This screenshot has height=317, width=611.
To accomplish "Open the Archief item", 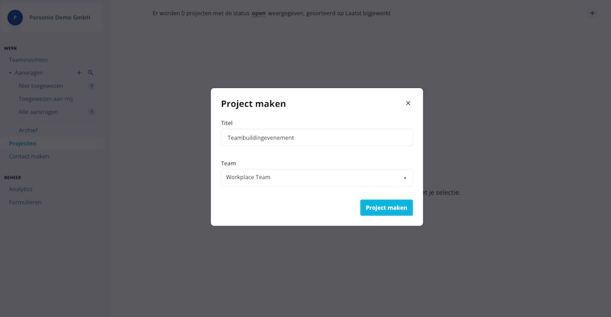I will 28,130.
